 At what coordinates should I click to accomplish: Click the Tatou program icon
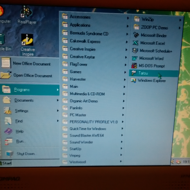[x=134, y=73]
